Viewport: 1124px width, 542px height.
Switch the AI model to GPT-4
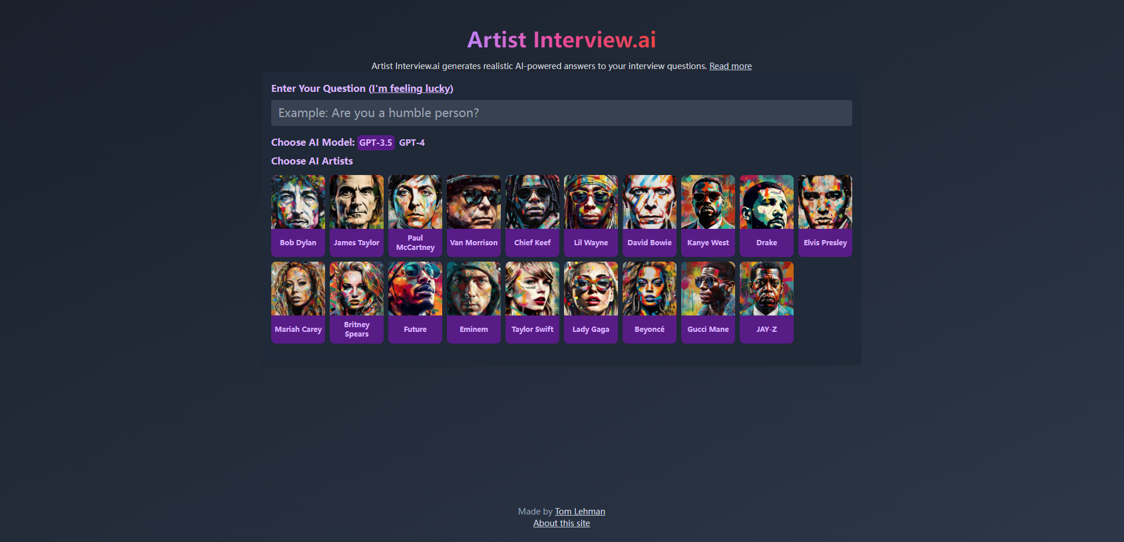tap(412, 142)
